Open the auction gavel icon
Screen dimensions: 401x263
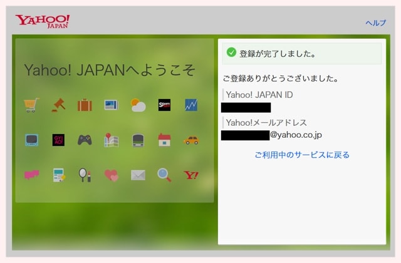point(58,105)
